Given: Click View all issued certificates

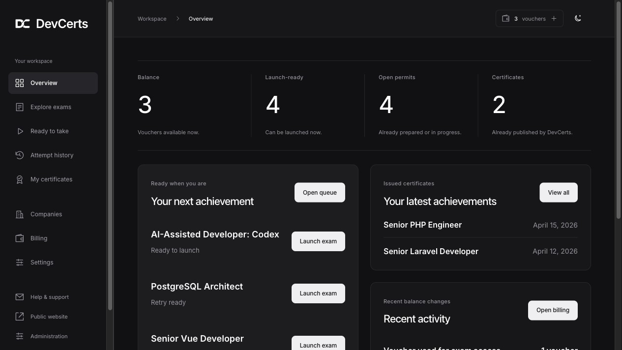Looking at the screenshot, I should [x=559, y=193].
